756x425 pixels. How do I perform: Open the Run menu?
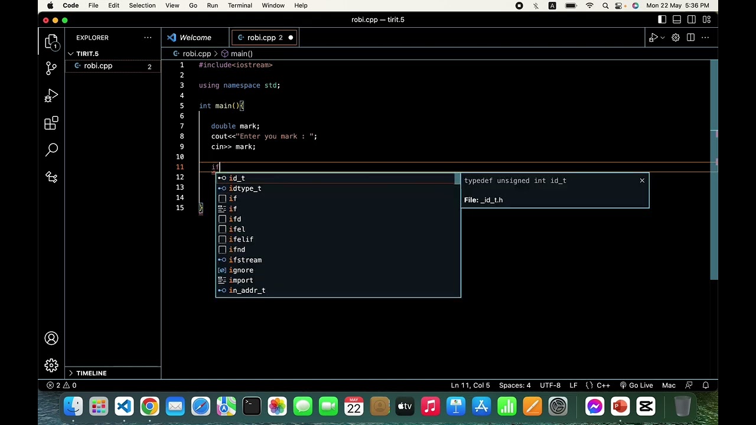[x=213, y=5]
